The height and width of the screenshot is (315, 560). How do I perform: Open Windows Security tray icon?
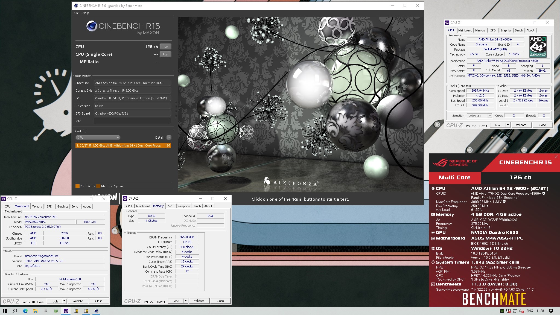pos(509,311)
